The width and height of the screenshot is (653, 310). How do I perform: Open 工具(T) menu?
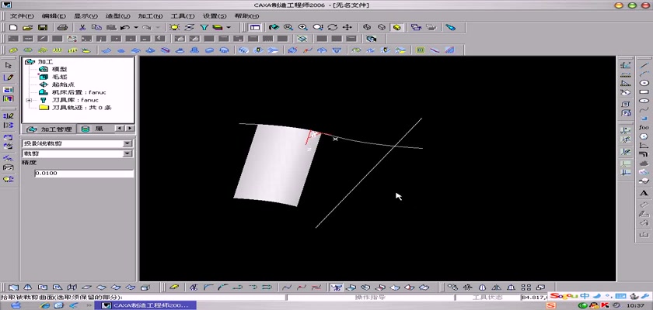[x=183, y=15]
